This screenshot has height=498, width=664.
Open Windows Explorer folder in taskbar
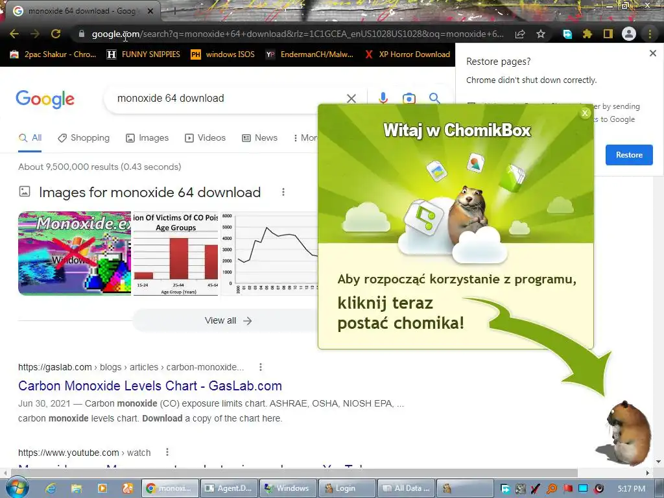[77, 488]
